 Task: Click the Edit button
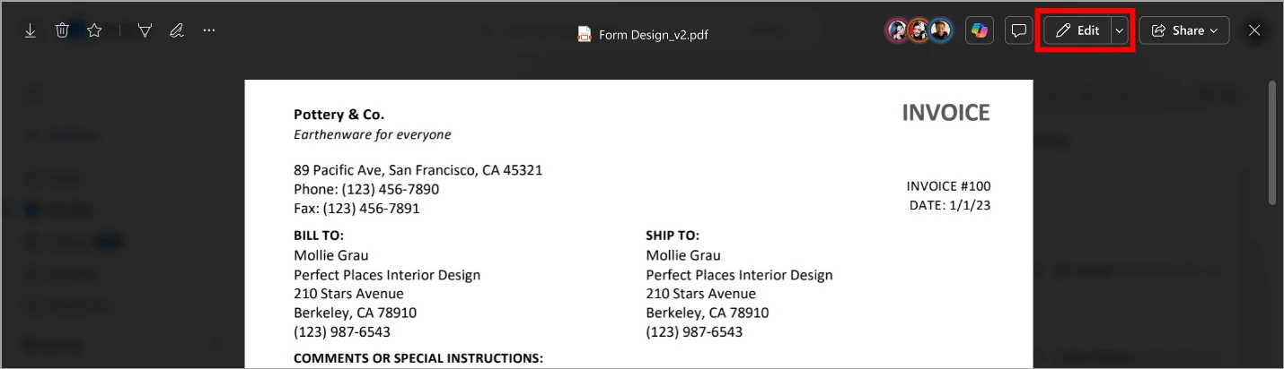coord(1077,30)
